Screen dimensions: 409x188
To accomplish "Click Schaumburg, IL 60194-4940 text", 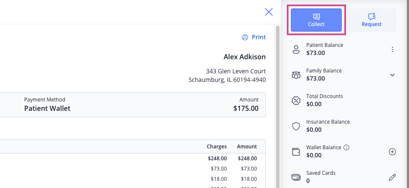I will tap(227, 80).
